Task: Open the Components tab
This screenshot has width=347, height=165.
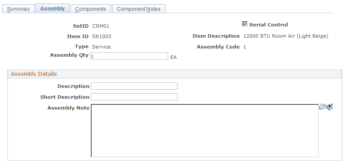Action: (90, 9)
